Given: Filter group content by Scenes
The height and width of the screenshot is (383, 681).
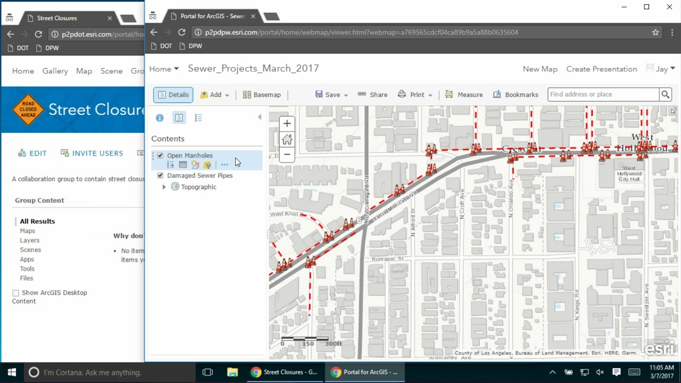Looking at the screenshot, I should click(x=30, y=250).
